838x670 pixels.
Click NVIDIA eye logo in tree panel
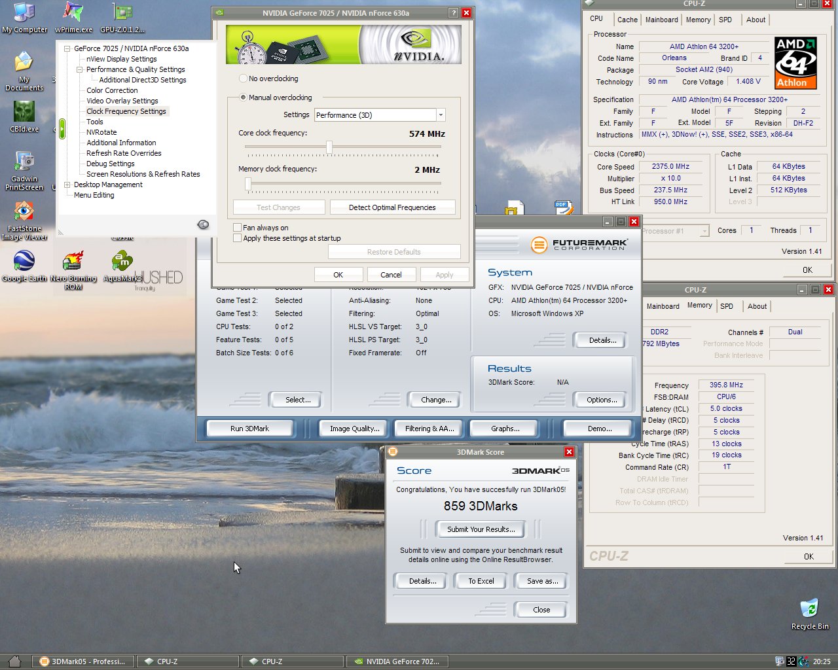pos(203,224)
